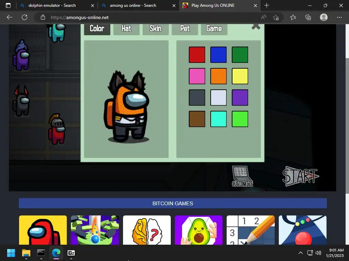Screen dimensions: 349x261
Task: Switch to dolphin emulator Search tab
Action: [x=52, y=5]
